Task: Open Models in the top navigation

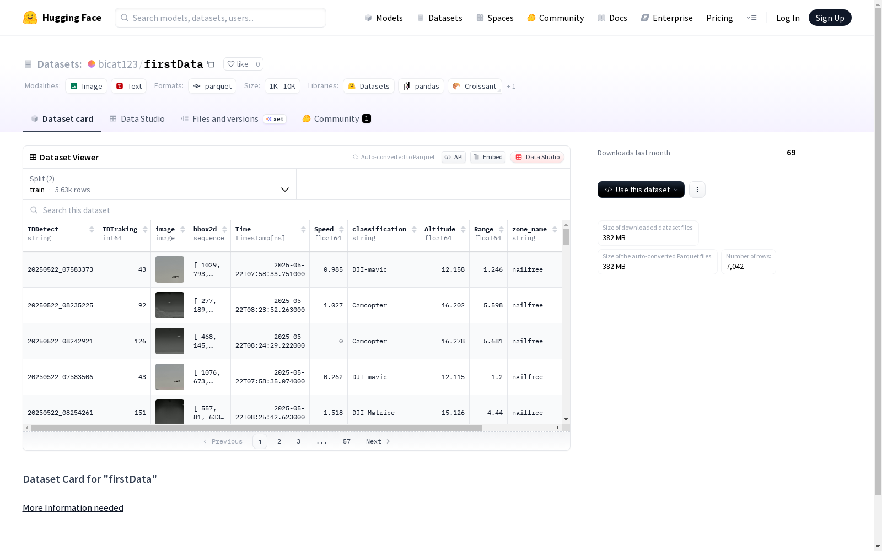Action: (x=384, y=18)
